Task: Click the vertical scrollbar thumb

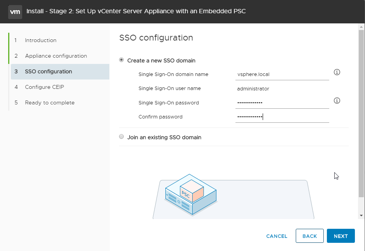Action: pyautogui.click(x=361, y=114)
